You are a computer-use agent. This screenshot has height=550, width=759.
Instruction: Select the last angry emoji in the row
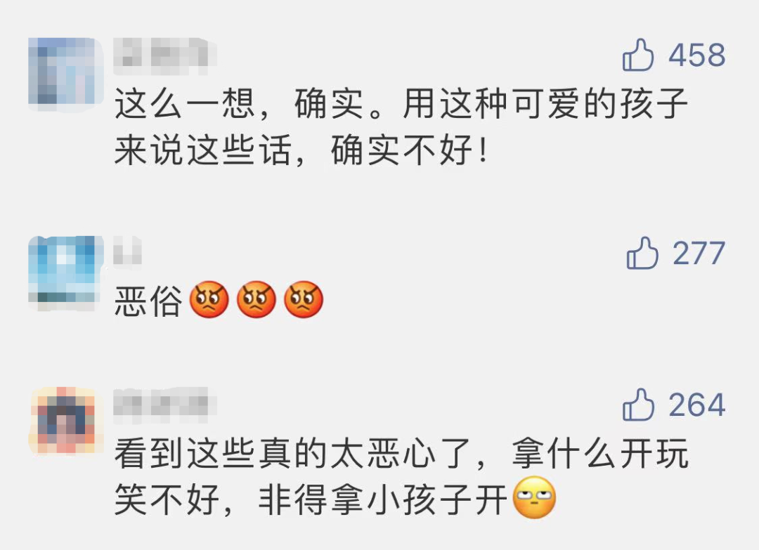[x=304, y=299]
